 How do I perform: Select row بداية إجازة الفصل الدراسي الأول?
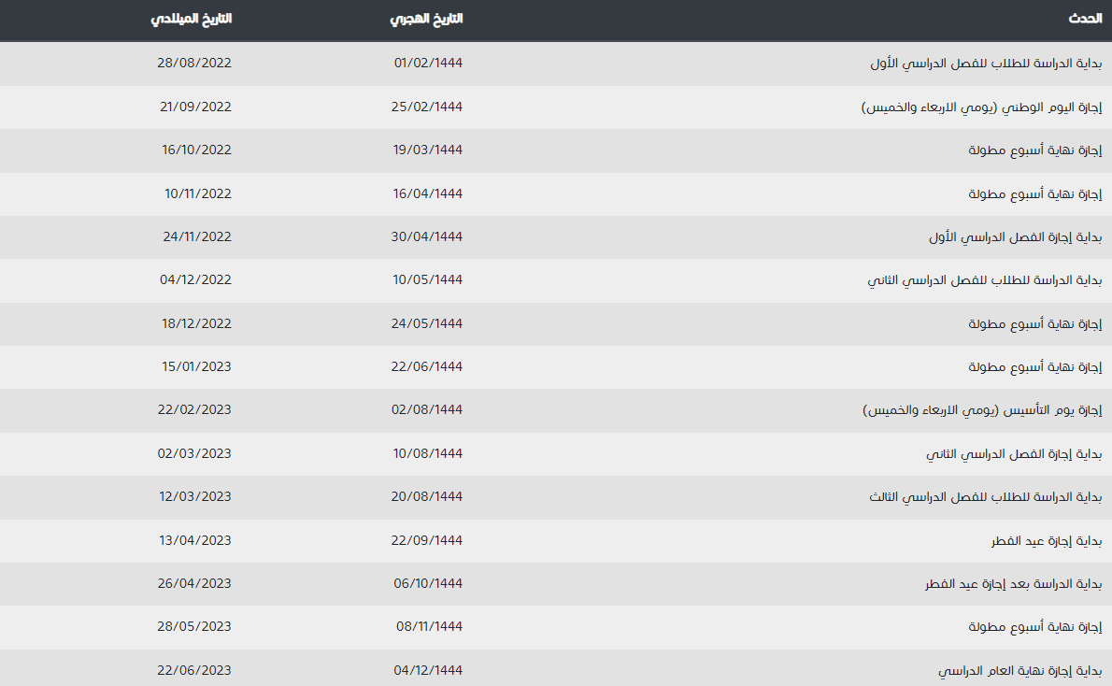pos(1016,237)
